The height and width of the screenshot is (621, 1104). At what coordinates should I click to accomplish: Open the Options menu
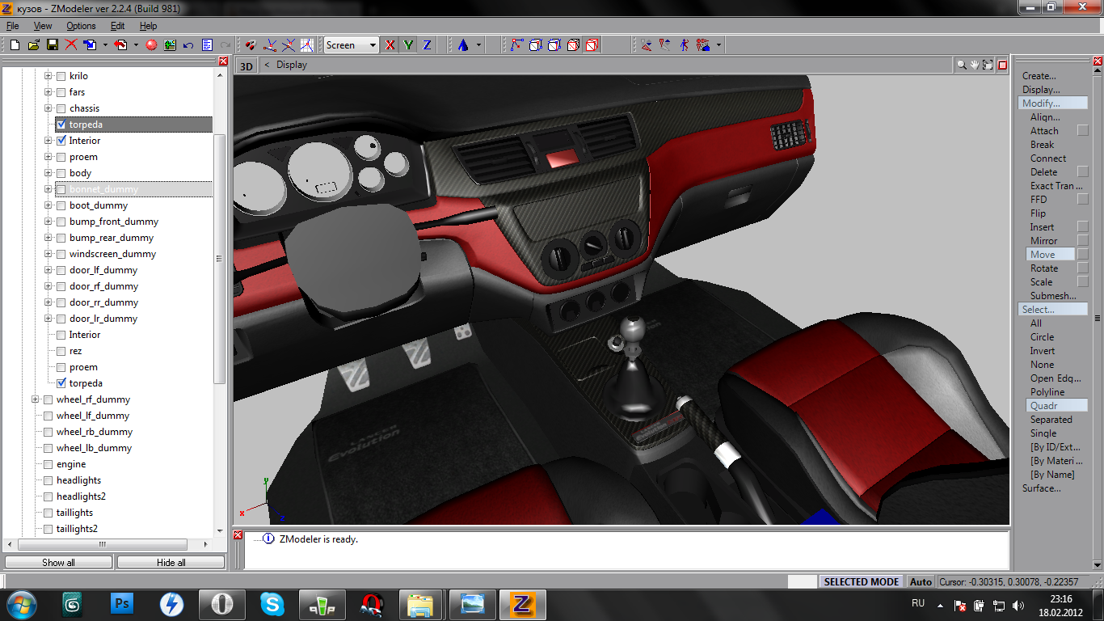pyautogui.click(x=81, y=26)
